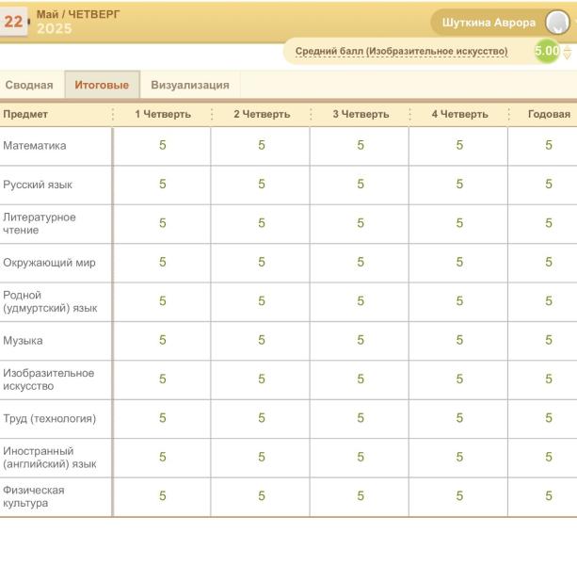Open the Визуализация tab
The image size is (577, 565).
[190, 85]
